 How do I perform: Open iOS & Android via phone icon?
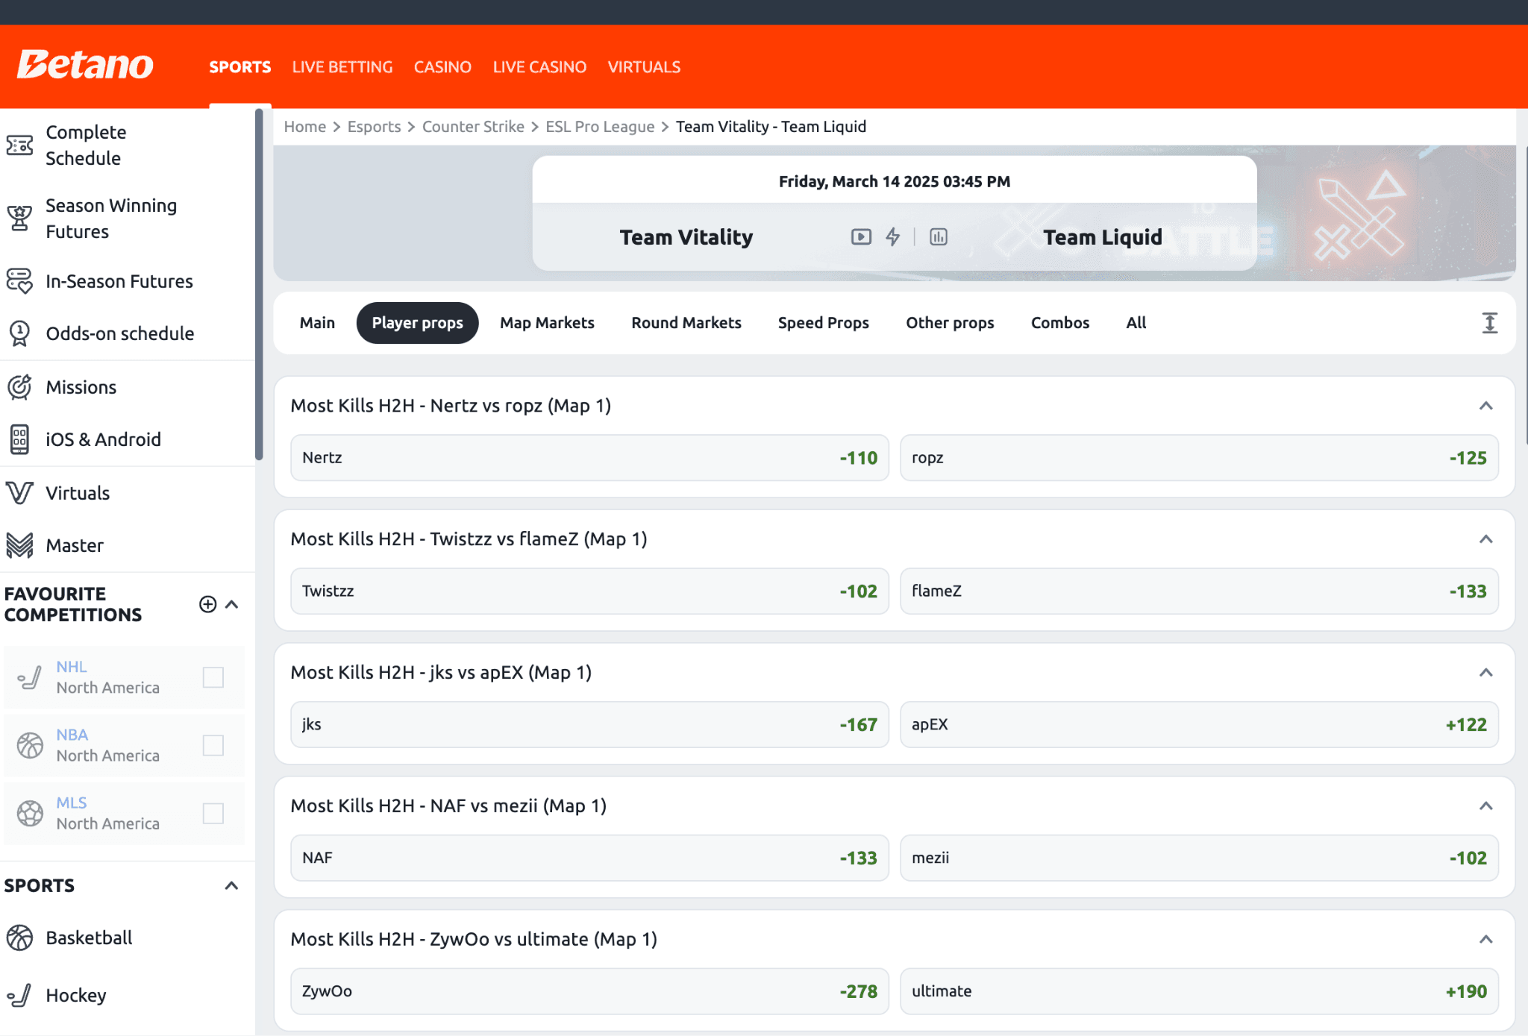[20, 439]
